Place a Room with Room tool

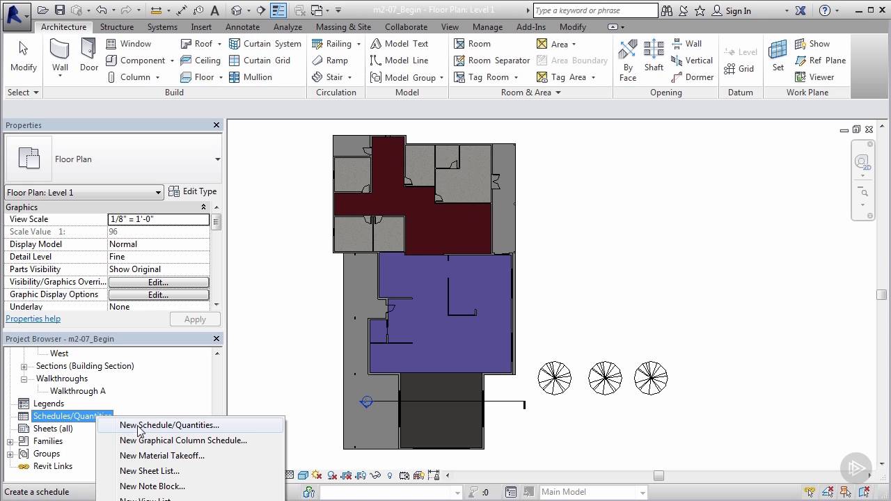coord(472,43)
